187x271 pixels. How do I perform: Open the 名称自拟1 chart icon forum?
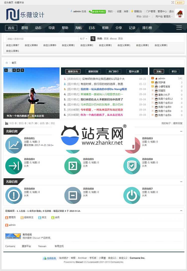(14, 145)
